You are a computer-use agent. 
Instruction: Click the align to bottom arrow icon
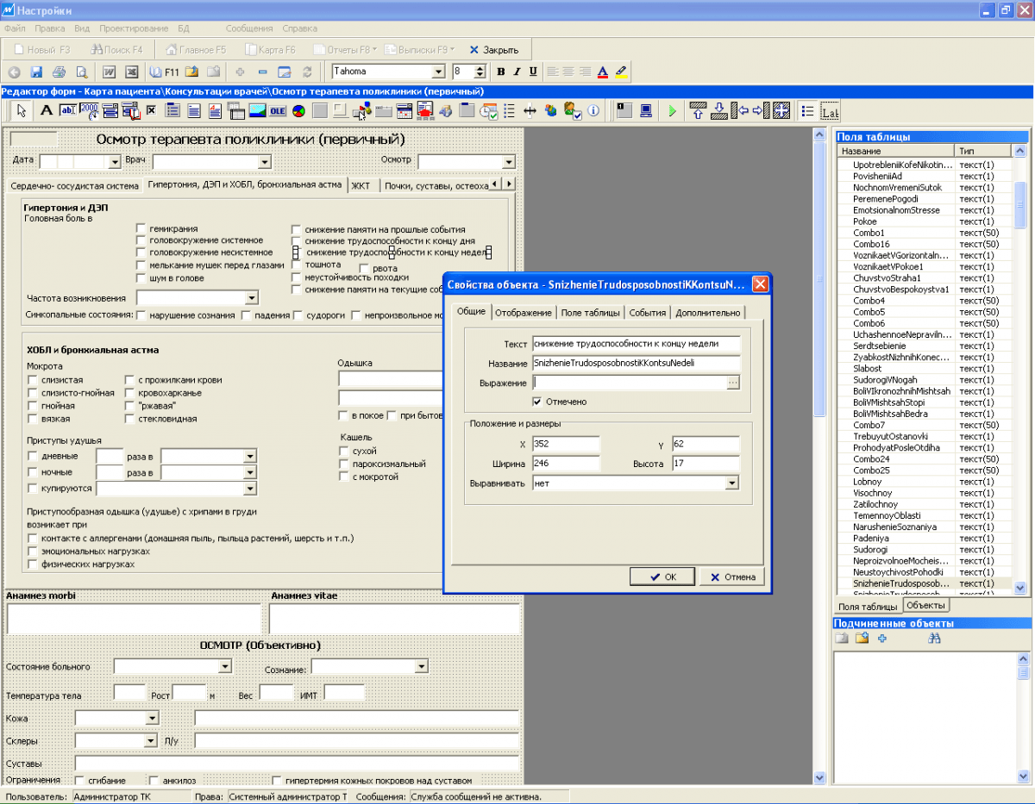coord(718,110)
